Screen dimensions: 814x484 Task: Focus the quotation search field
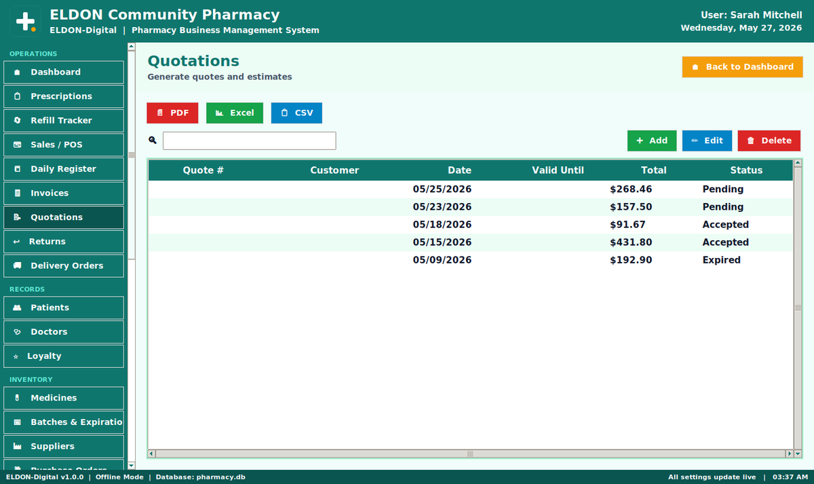point(250,141)
